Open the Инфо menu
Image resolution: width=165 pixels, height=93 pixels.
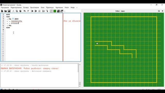click(73, 7)
